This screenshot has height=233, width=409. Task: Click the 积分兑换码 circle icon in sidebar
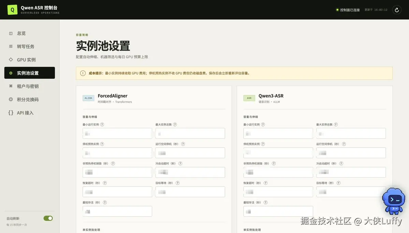point(11,99)
